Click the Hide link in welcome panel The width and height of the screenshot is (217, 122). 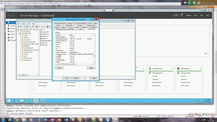click(x=206, y=54)
